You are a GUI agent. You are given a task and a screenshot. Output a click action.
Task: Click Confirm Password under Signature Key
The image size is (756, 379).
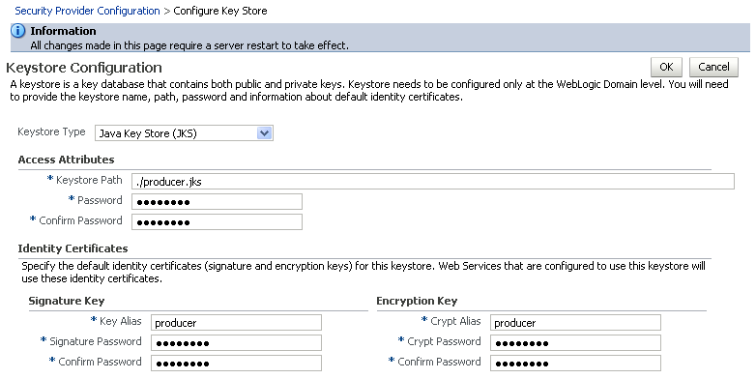[236, 364]
